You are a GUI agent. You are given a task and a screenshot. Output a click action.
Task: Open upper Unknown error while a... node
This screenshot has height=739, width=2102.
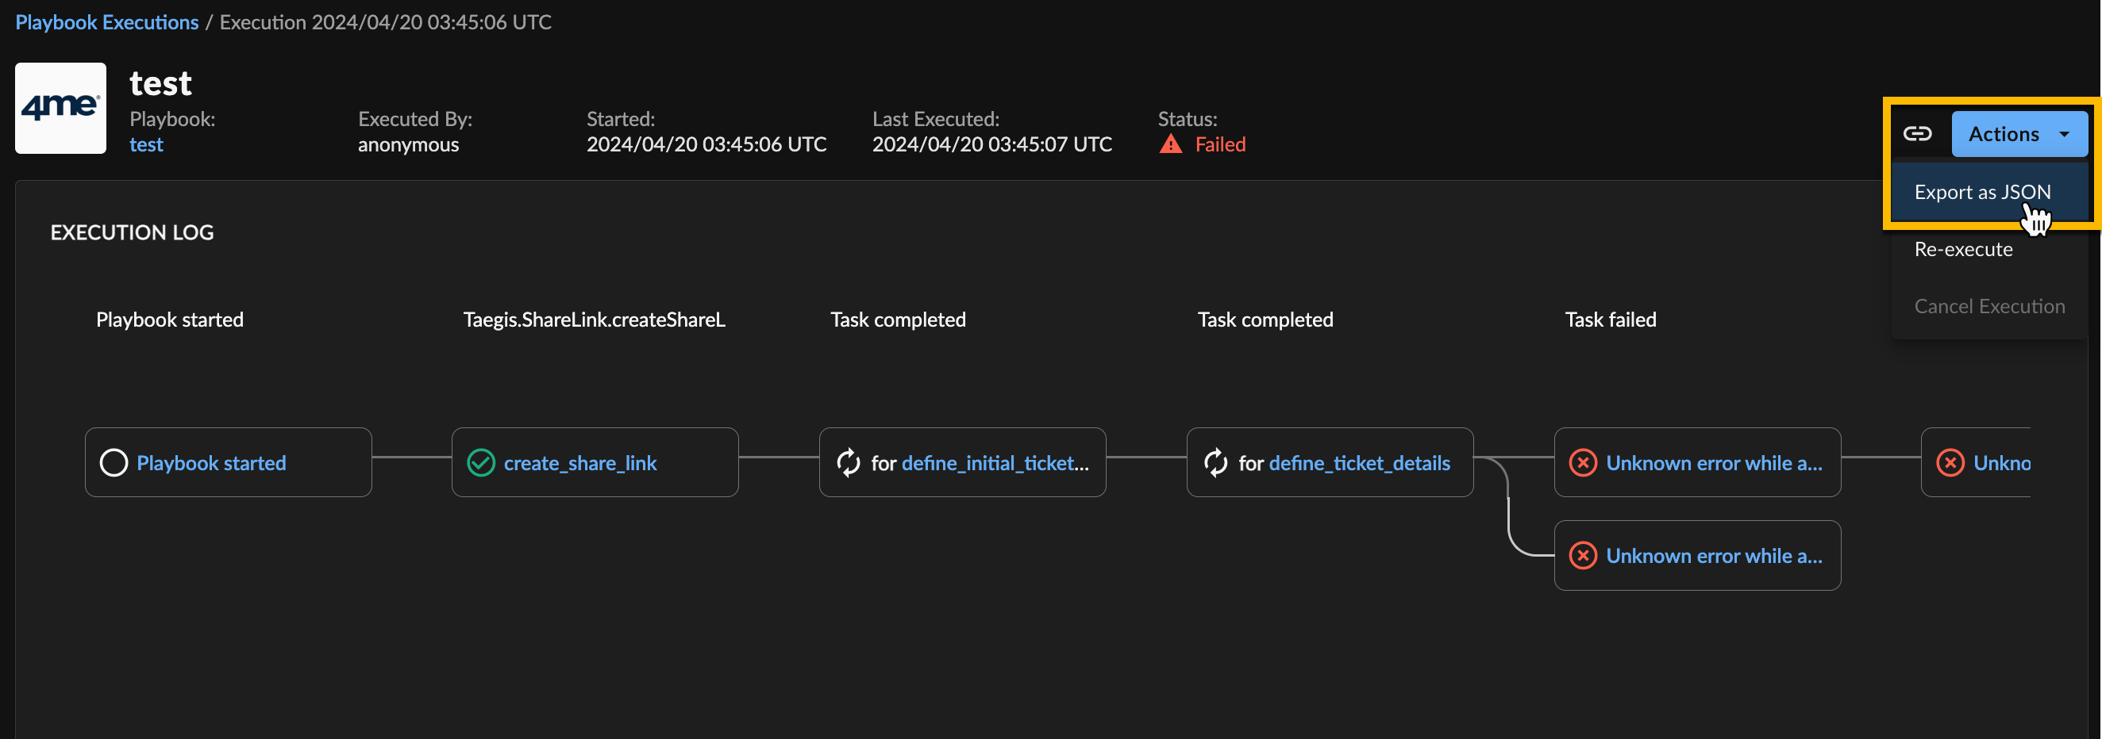click(1697, 463)
